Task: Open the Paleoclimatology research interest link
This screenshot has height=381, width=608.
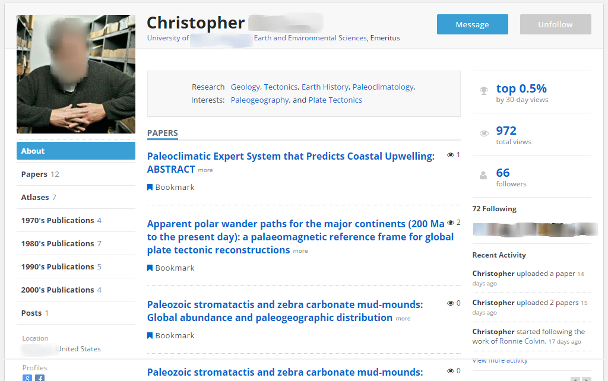Action: pyautogui.click(x=383, y=87)
